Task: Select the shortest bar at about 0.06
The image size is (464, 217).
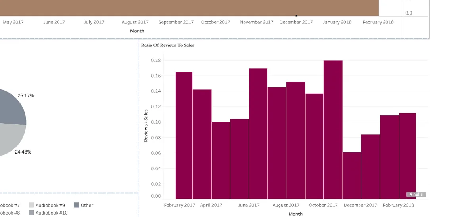Action: [x=352, y=175]
